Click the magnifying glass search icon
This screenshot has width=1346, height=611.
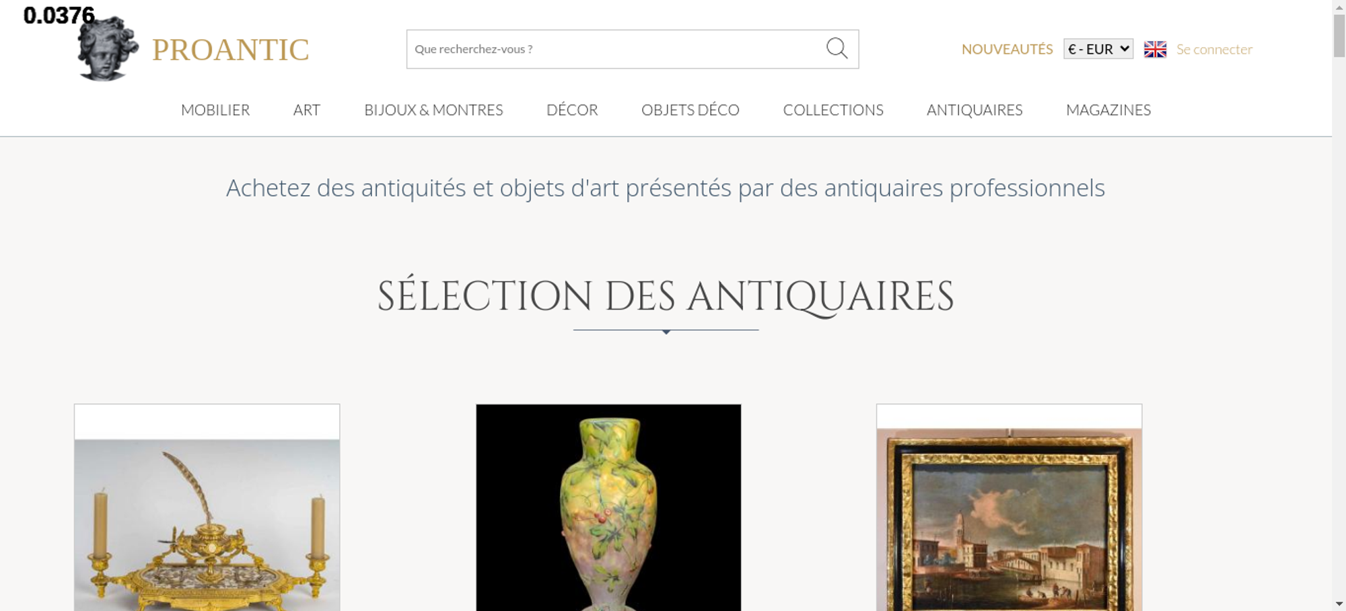[x=837, y=48]
